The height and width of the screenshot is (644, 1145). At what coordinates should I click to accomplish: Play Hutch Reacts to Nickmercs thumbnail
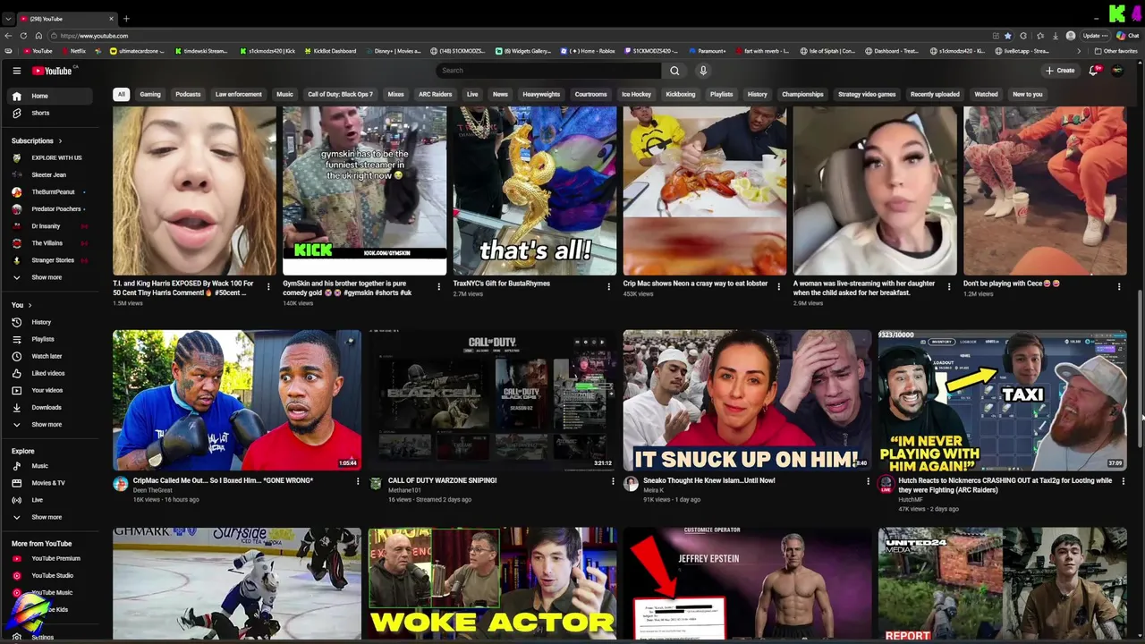click(1002, 400)
